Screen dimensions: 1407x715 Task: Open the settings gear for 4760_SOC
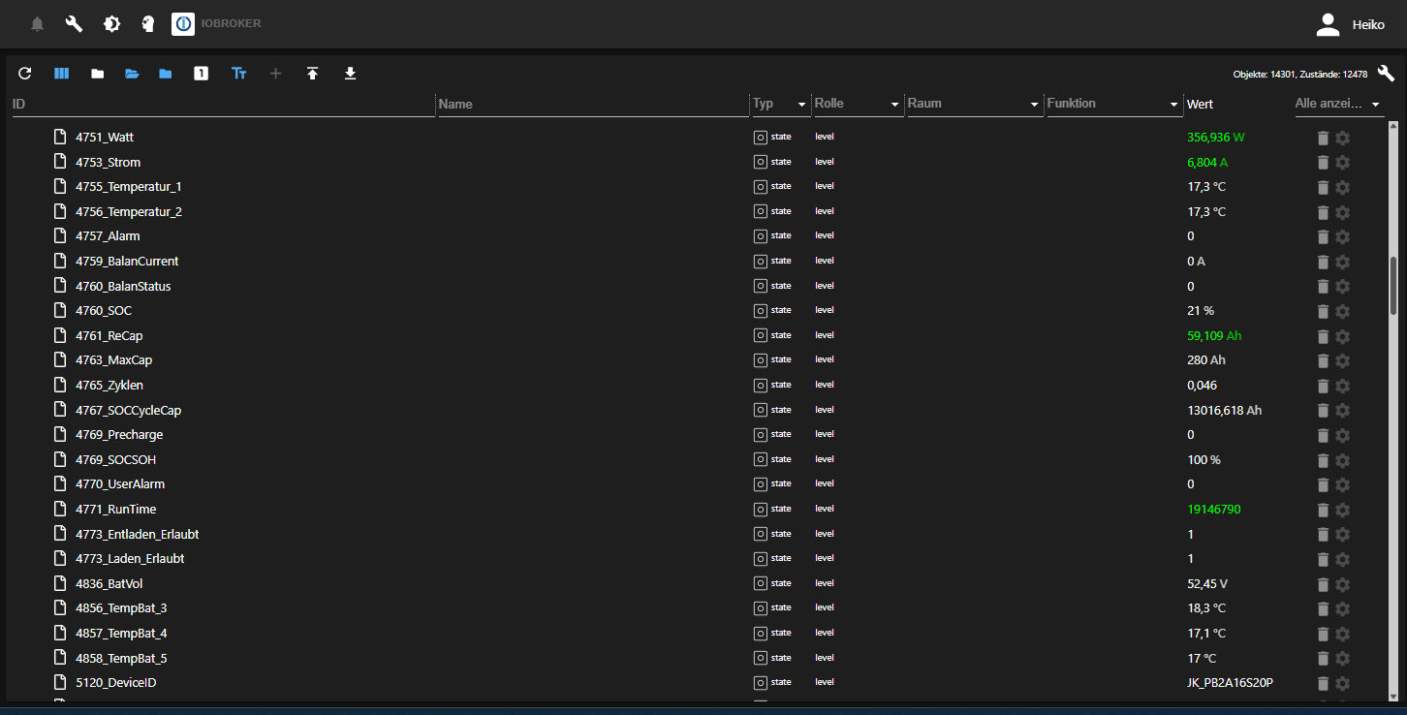coord(1342,311)
